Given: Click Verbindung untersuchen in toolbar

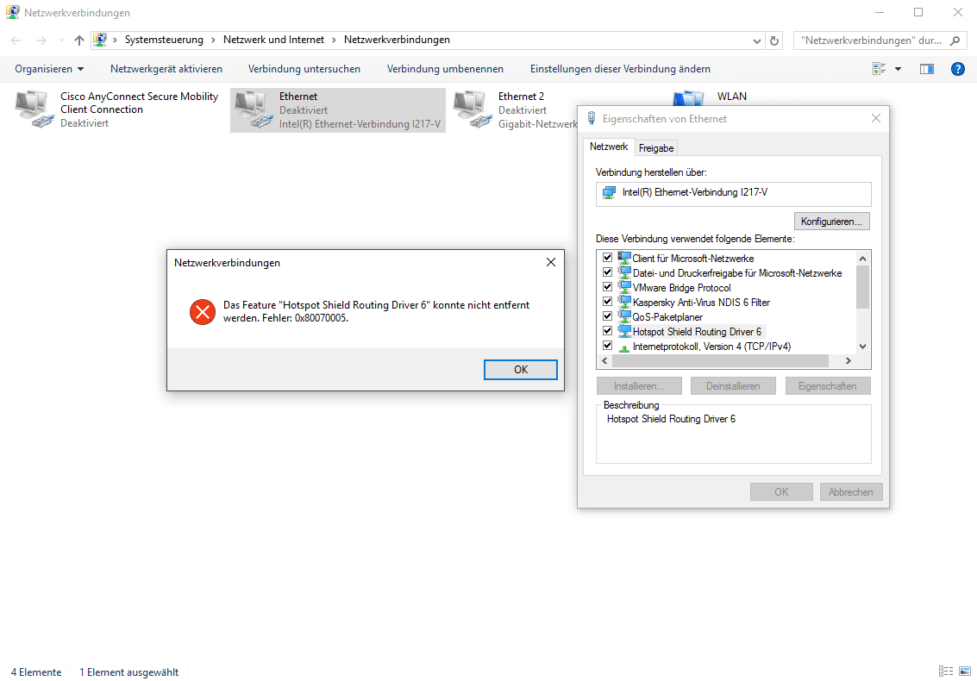Looking at the screenshot, I should (x=304, y=69).
